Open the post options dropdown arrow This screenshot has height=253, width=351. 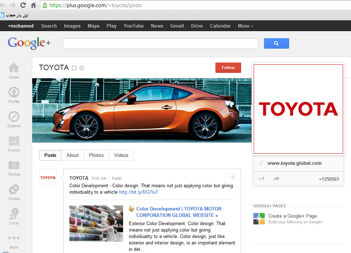233,177
